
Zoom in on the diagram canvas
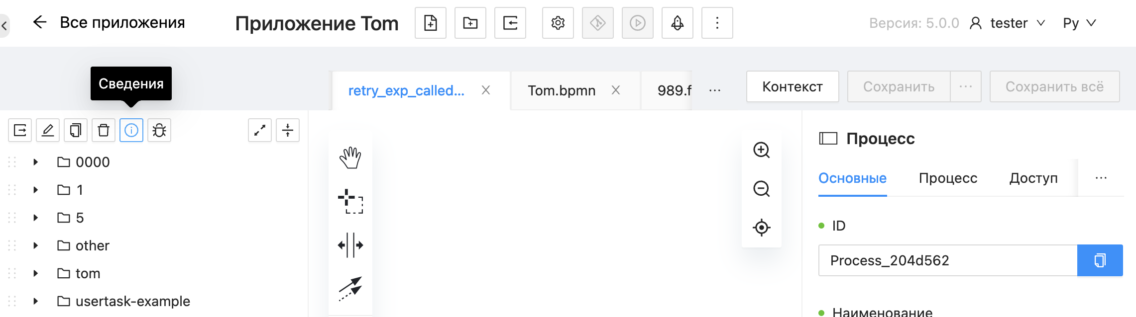761,150
